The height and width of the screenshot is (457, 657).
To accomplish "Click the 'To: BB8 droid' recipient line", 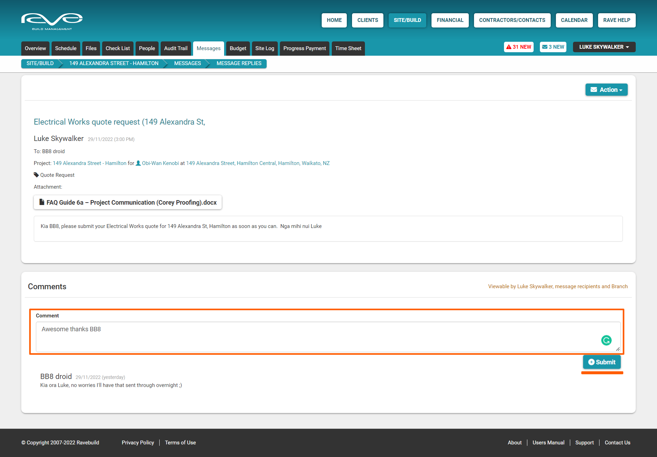I will [x=49, y=151].
